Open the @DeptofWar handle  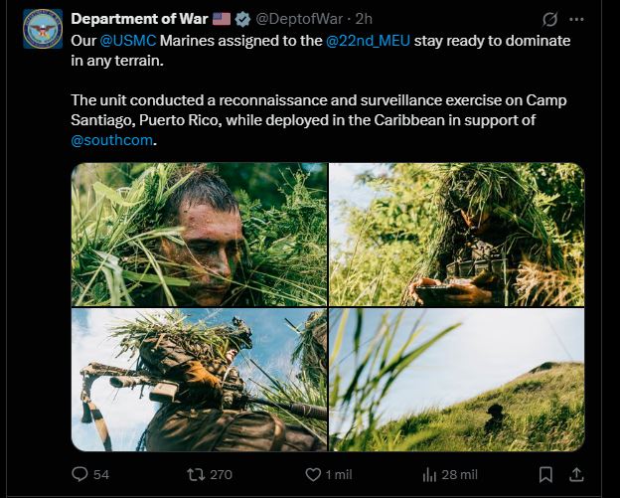298,19
